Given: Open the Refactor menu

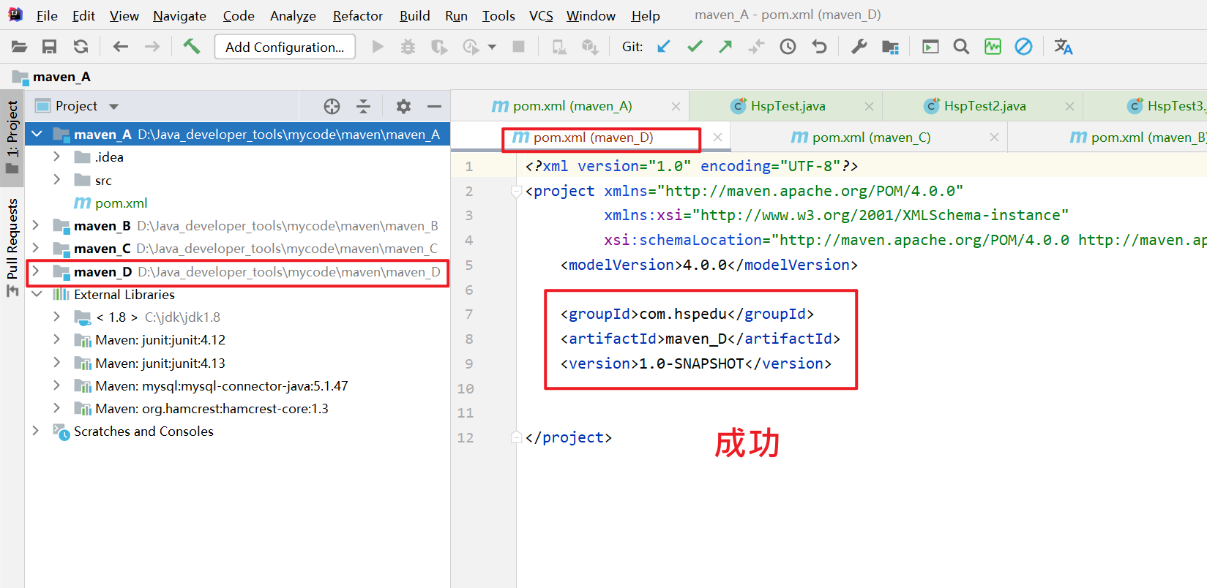Looking at the screenshot, I should (x=358, y=15).
